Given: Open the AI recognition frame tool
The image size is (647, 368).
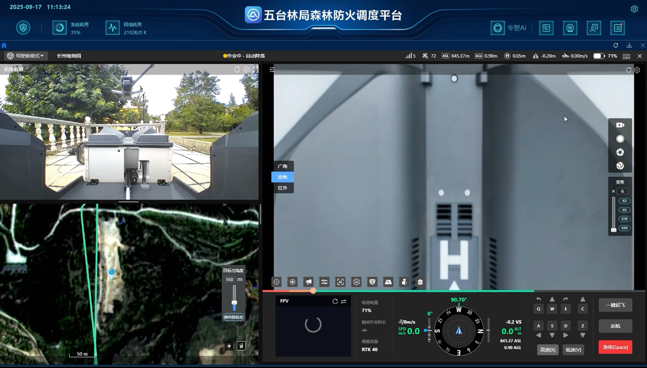Looking at the screenshot, I should pos(340,282).
